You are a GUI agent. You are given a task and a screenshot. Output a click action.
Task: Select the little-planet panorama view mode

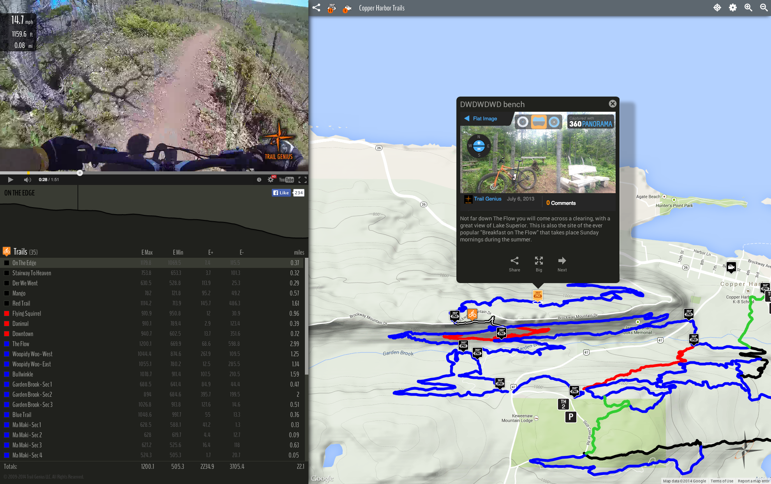[523, 122]
